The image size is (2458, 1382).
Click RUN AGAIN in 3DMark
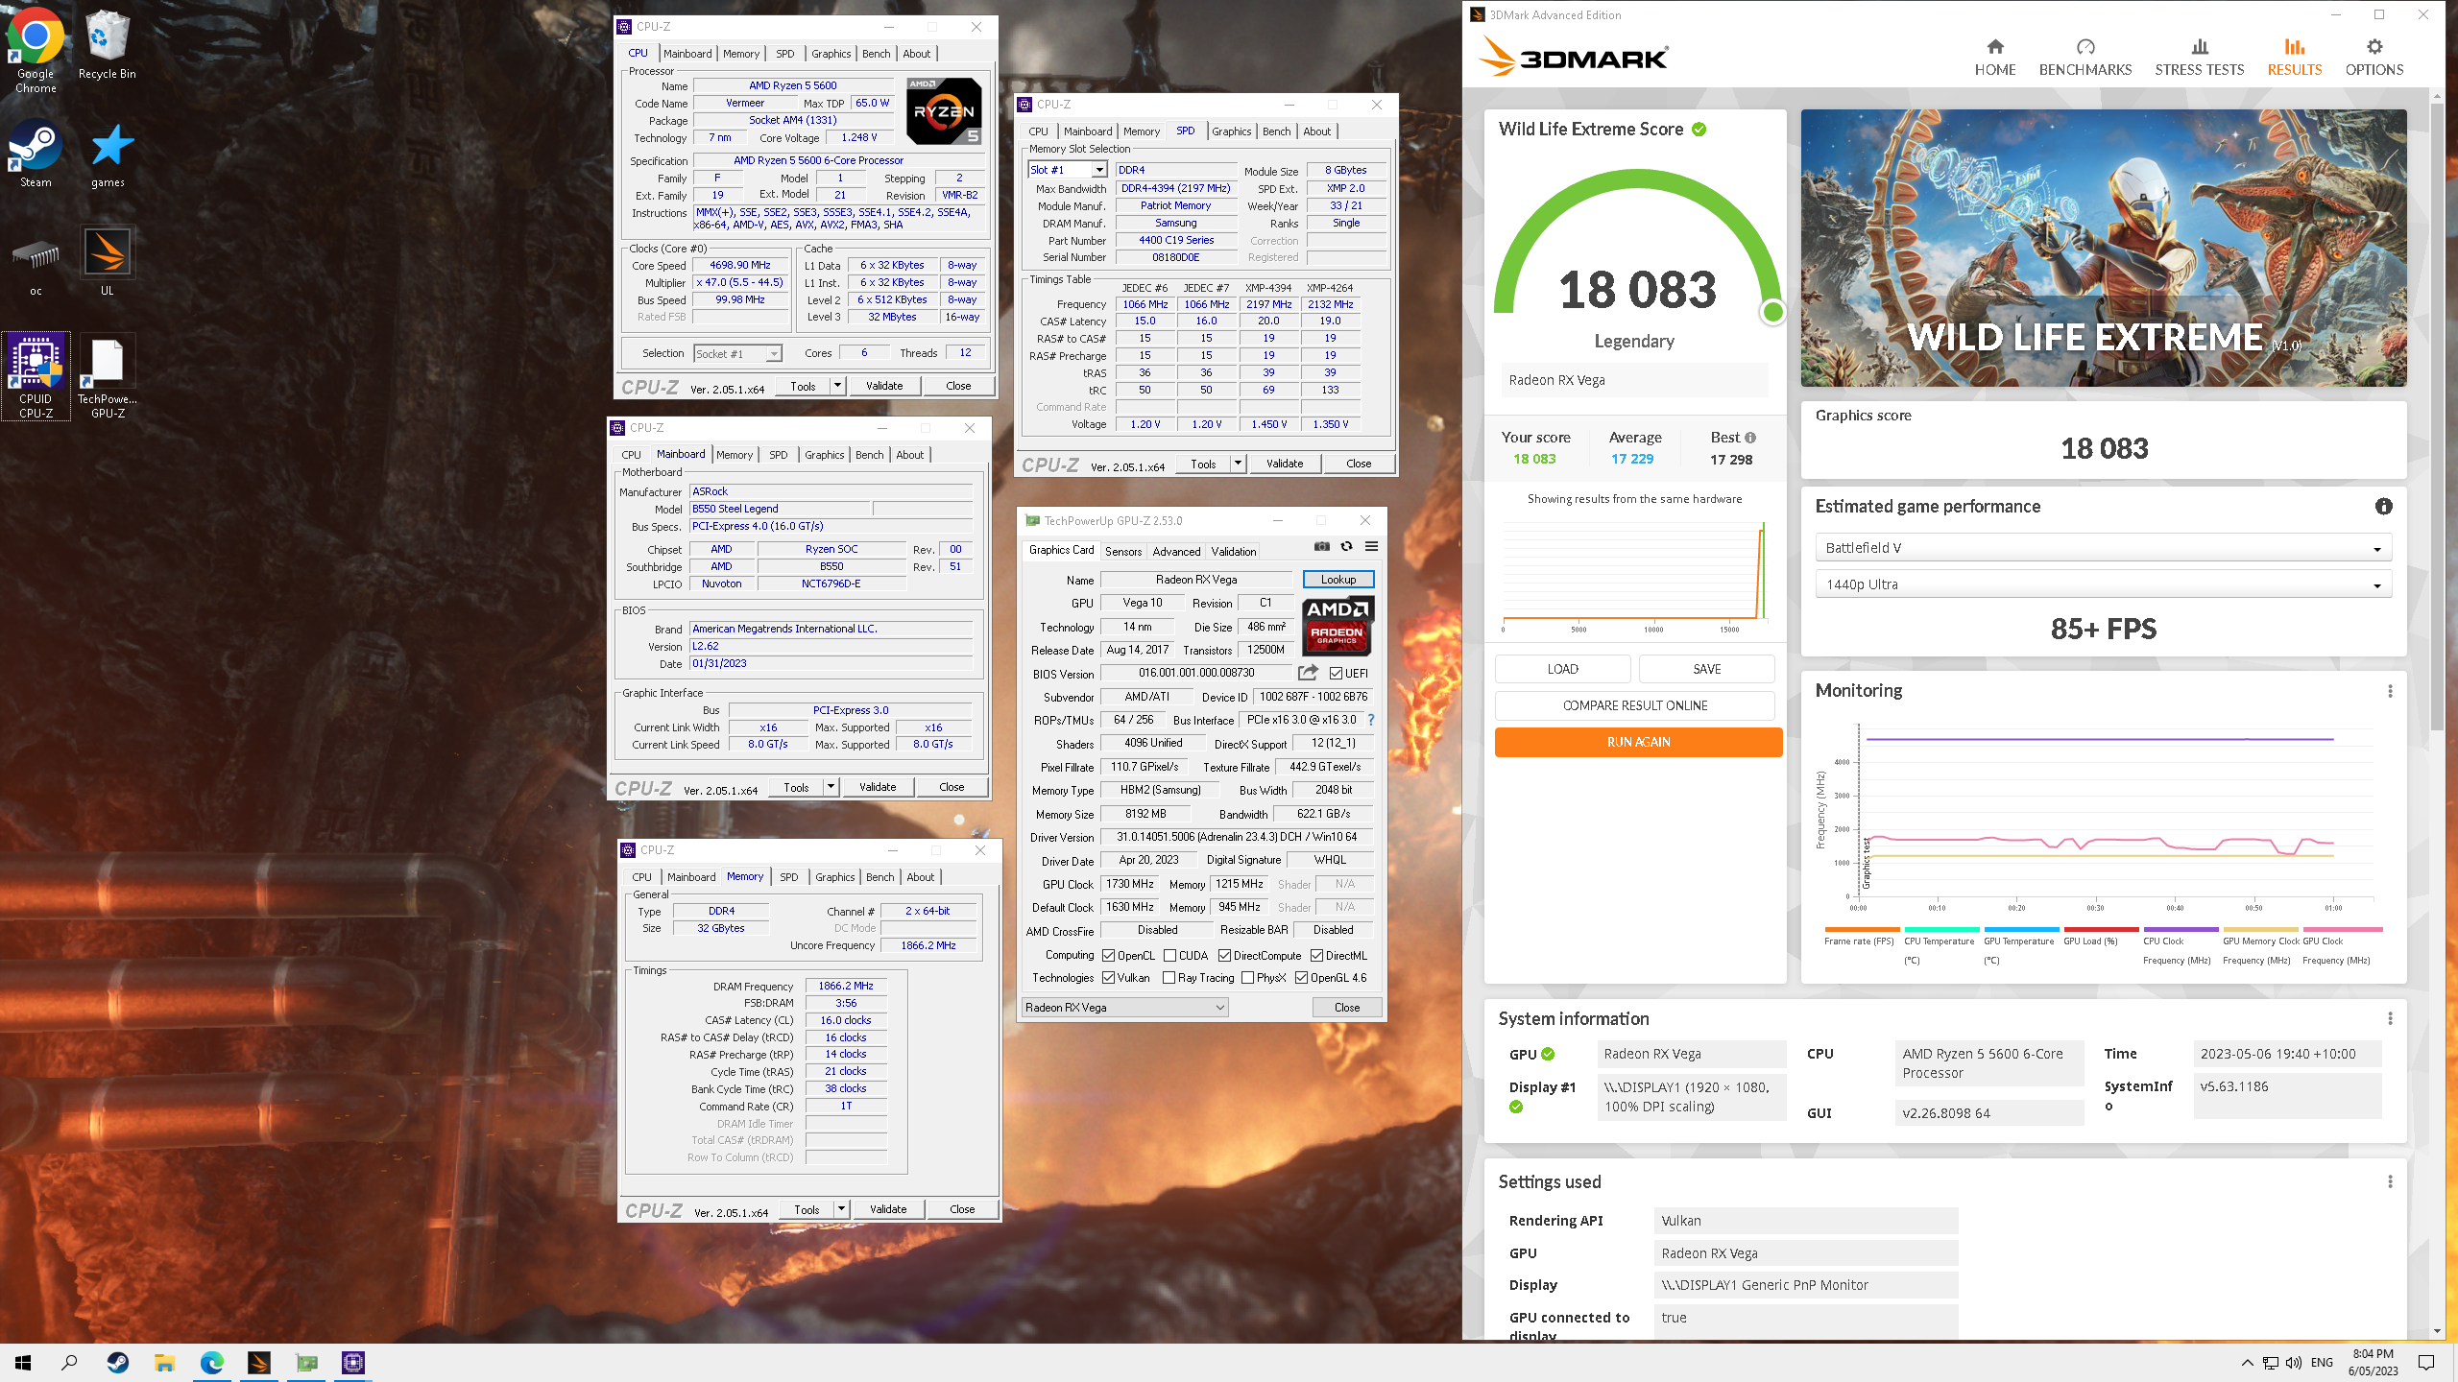pos(1638,742)
